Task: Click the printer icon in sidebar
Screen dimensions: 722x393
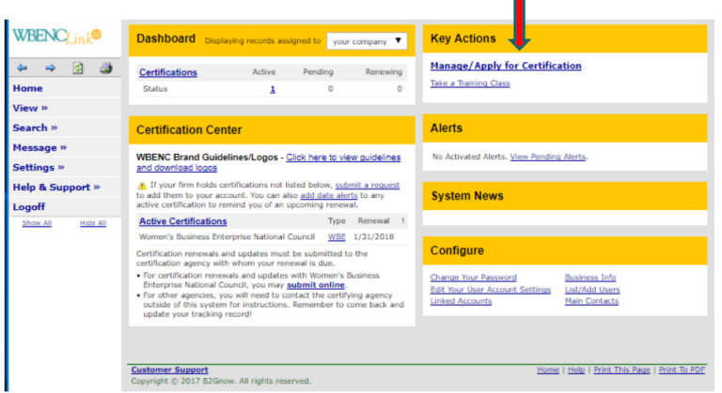Action: pos(105,68)
